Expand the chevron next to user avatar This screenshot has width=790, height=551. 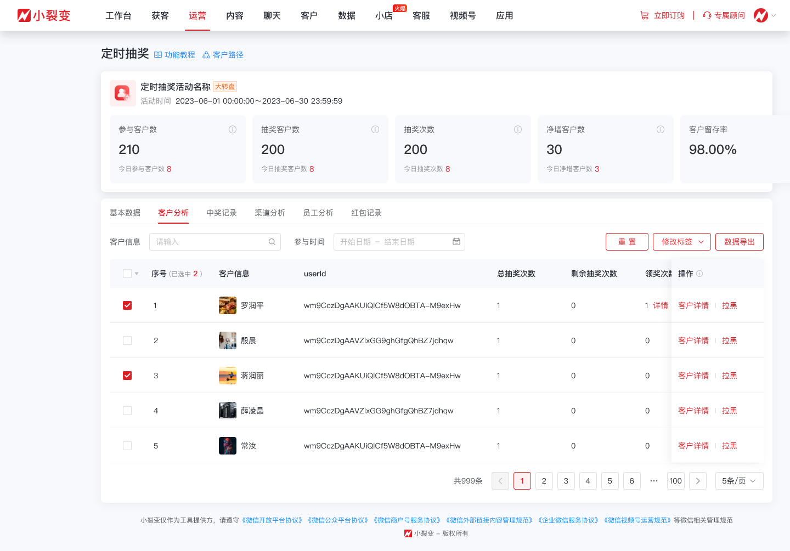[774, 15]
